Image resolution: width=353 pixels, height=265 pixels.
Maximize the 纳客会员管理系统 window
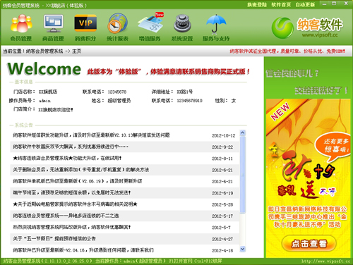334,4
